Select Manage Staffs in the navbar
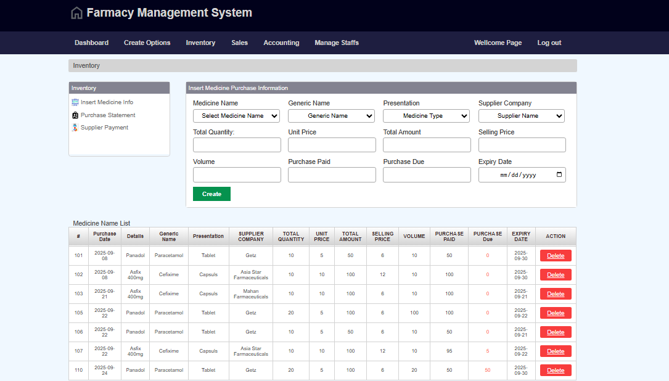669x381 pixels. pos(336,43)
